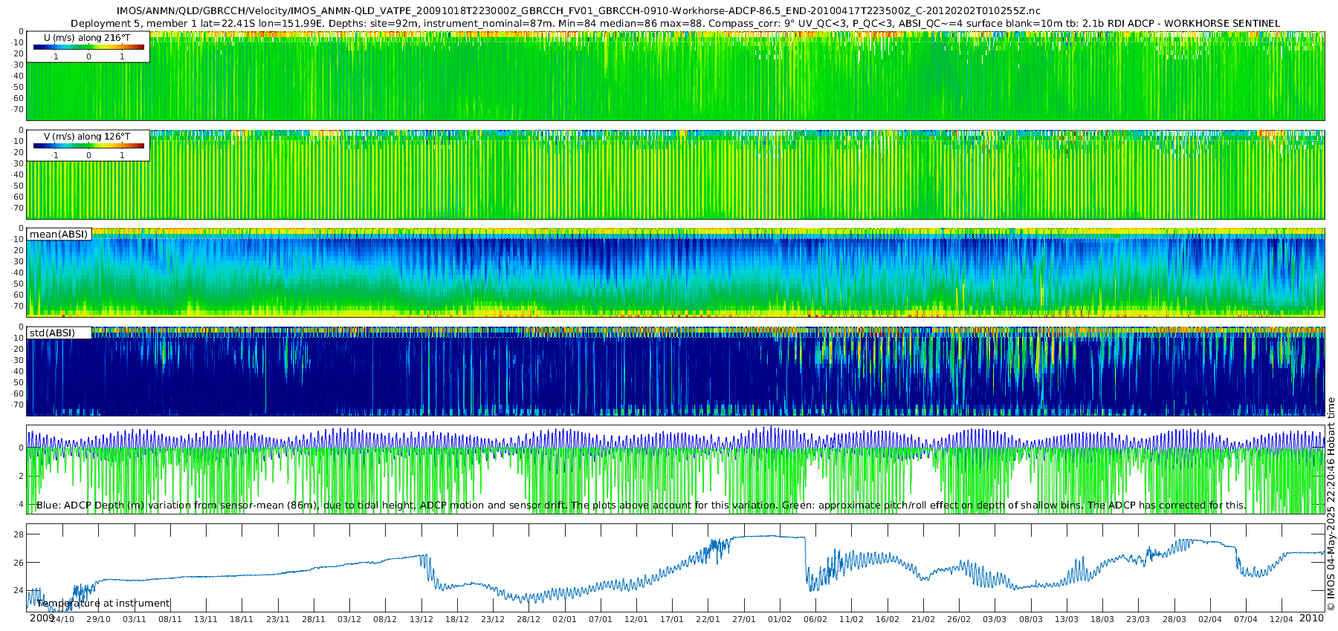The height and width of the screenshot is (631, 1338).
Task: Click the 01/02 date tick label
Action: 780,619
